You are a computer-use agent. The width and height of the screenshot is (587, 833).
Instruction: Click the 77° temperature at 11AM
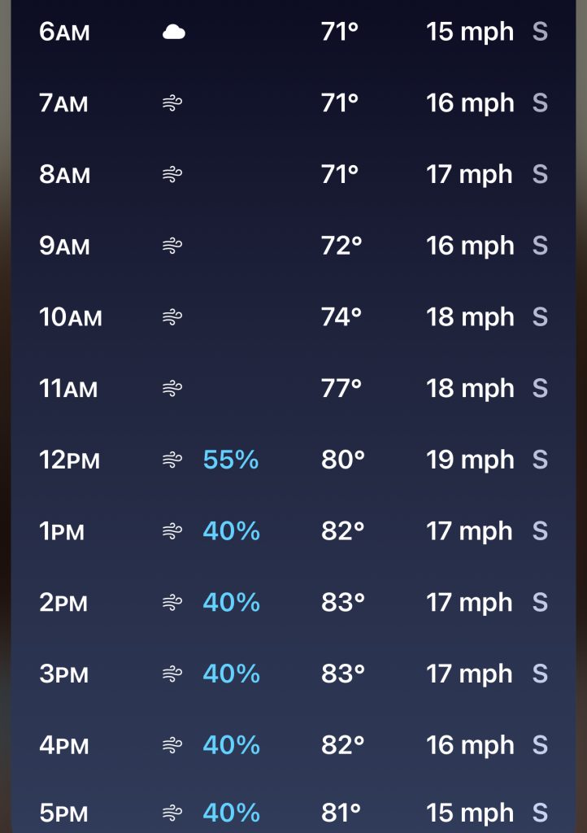(341, 389)
